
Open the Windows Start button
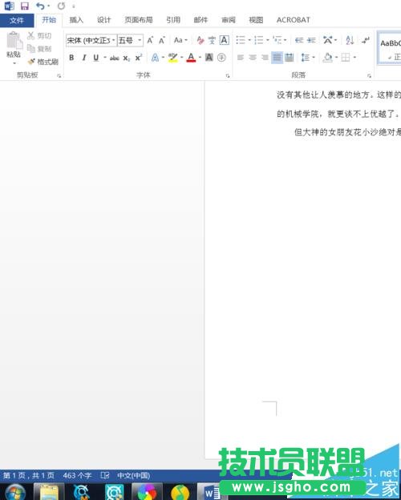(x=14, y=492)
